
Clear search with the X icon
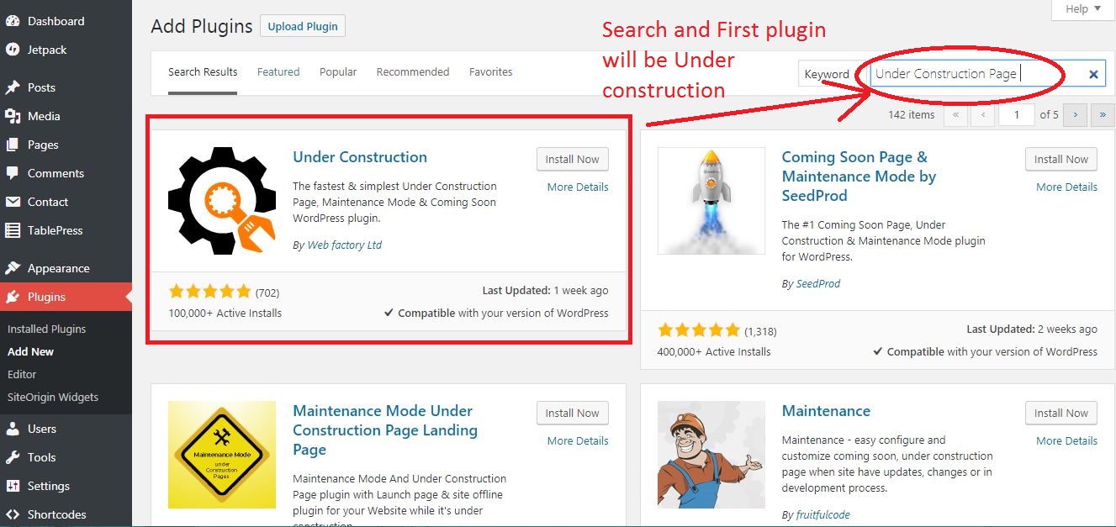coord(1093,74)
